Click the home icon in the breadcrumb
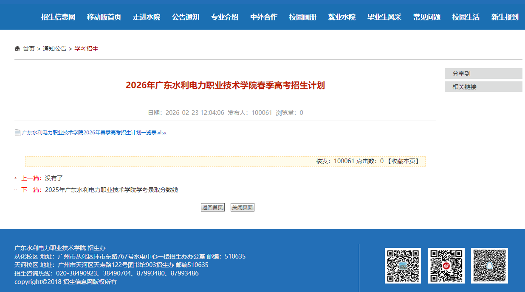Viewport: 525px width, 292px height. [x=17, y=48]
